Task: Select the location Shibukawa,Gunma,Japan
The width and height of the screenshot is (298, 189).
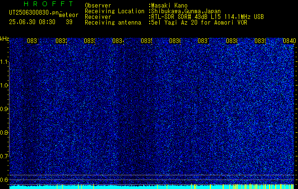Action: [x=186, y=11]
